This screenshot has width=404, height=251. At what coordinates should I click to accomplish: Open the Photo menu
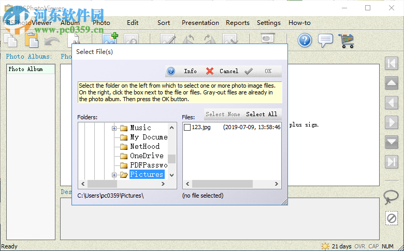tap(102, 23)
